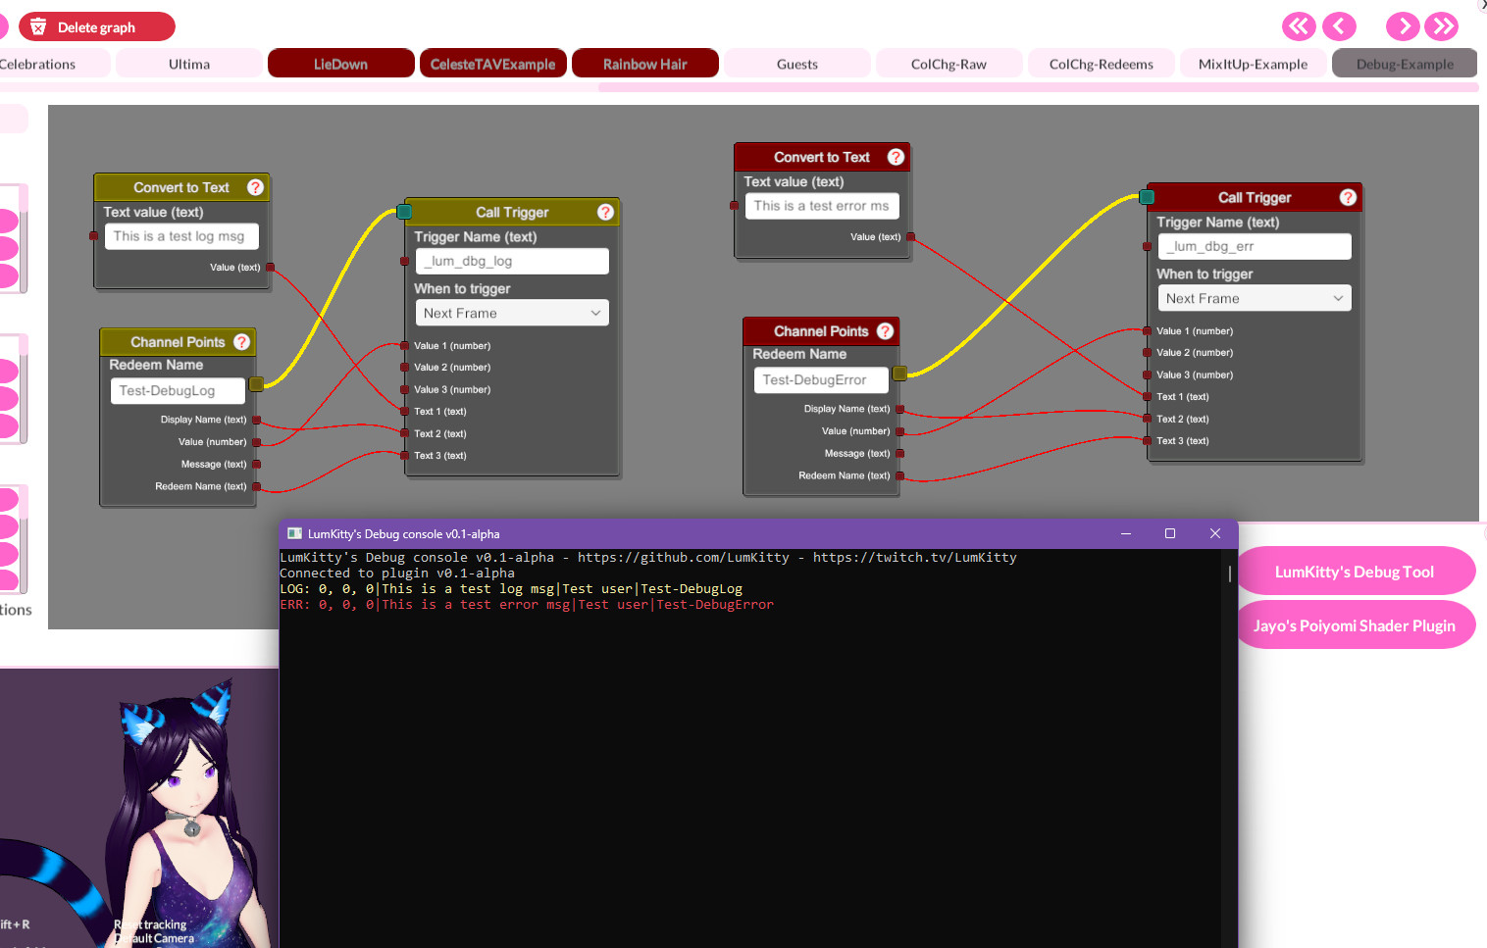Open the MixItUp-Example tab

pyautogui.click(x=1254, y=64)
